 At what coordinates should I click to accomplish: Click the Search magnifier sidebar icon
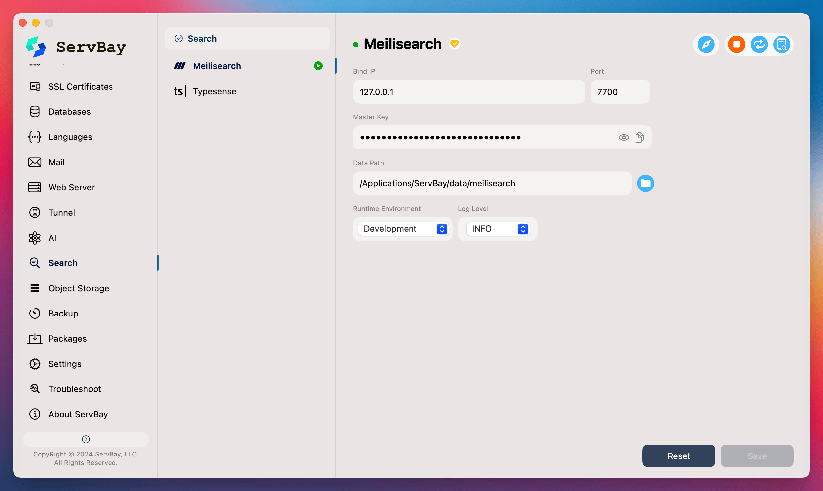pyautogui.click(x=35, y=263)
